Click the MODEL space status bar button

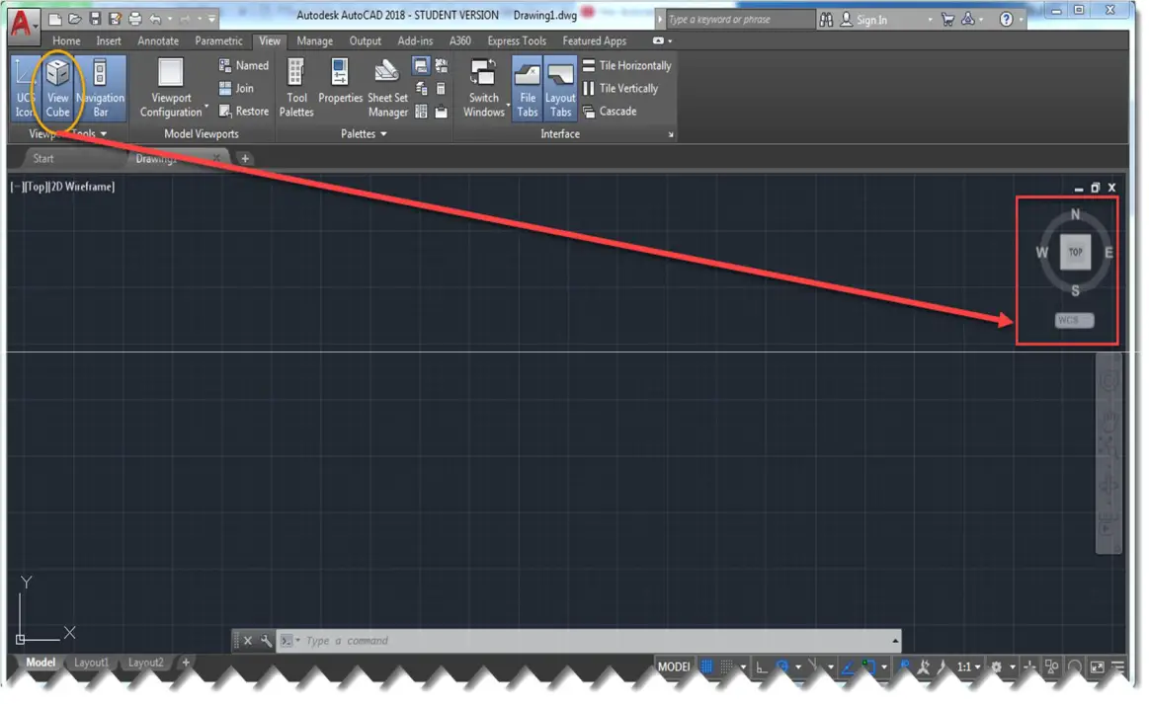point(674,666)
